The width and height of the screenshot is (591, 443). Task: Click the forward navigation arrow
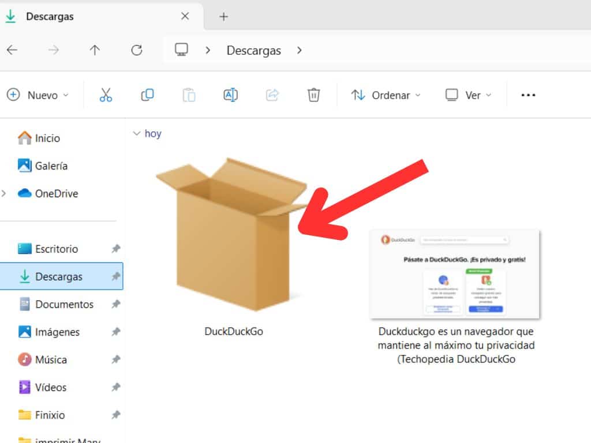(x=54, y=50)
